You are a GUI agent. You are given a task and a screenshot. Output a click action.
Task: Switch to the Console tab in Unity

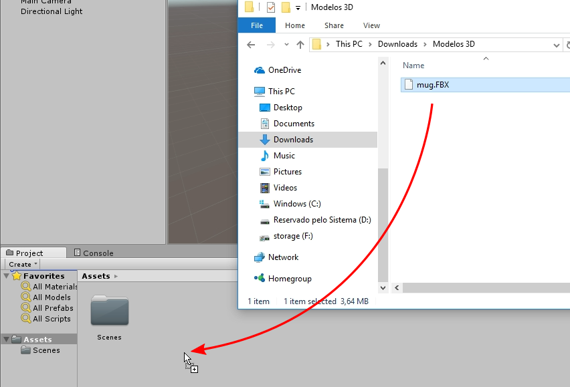tap(94, 253)
